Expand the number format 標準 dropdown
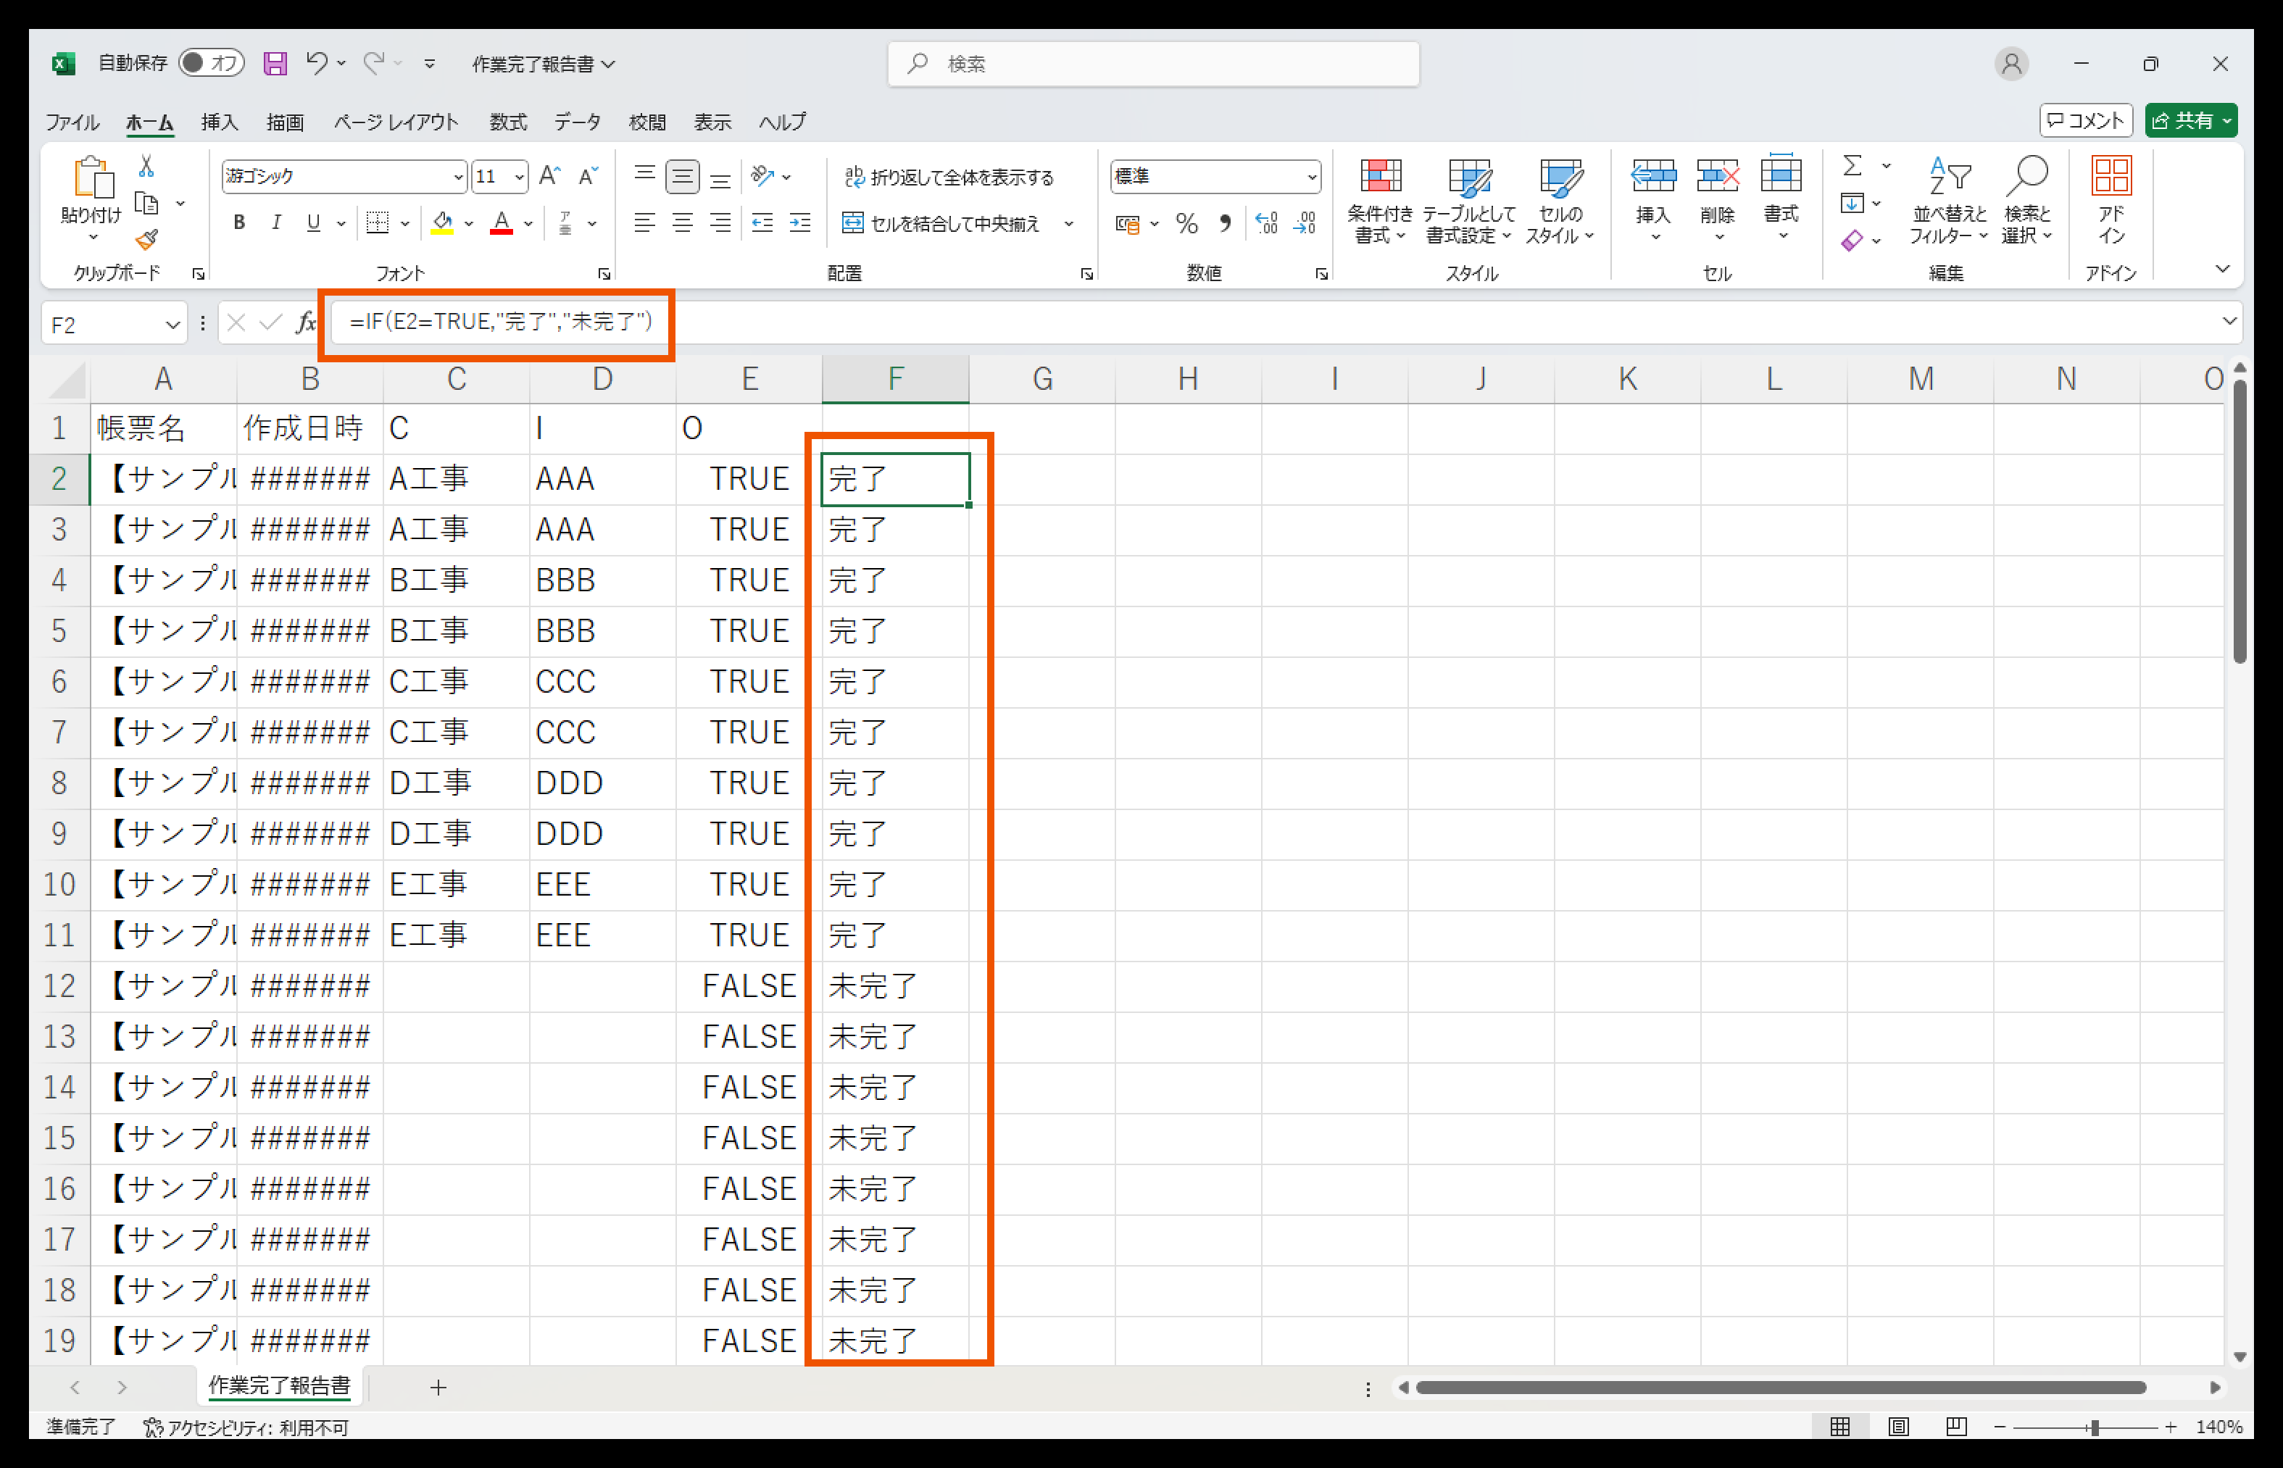 [x=1312, y=178]
